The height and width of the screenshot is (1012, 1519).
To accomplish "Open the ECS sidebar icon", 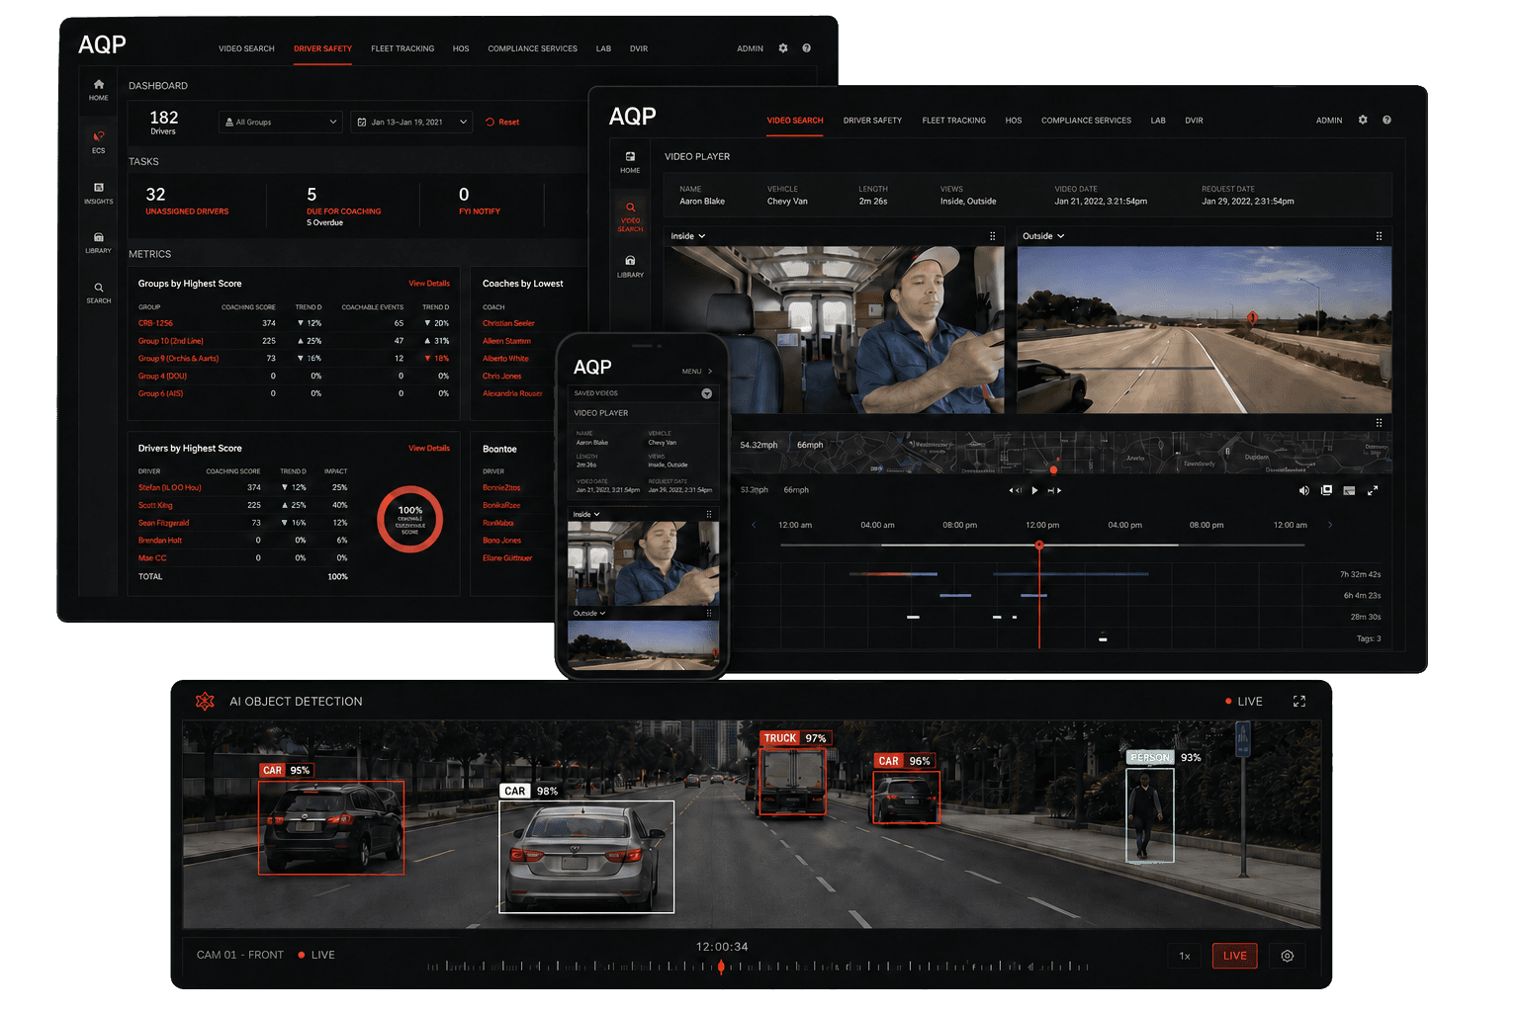I will (99, 141).
